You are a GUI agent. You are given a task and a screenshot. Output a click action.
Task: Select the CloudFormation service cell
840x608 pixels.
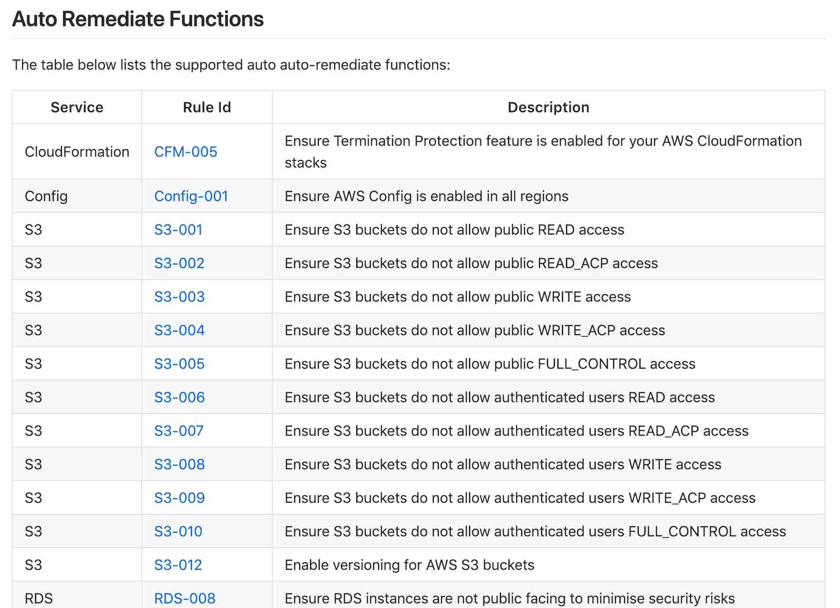(77, 152)
